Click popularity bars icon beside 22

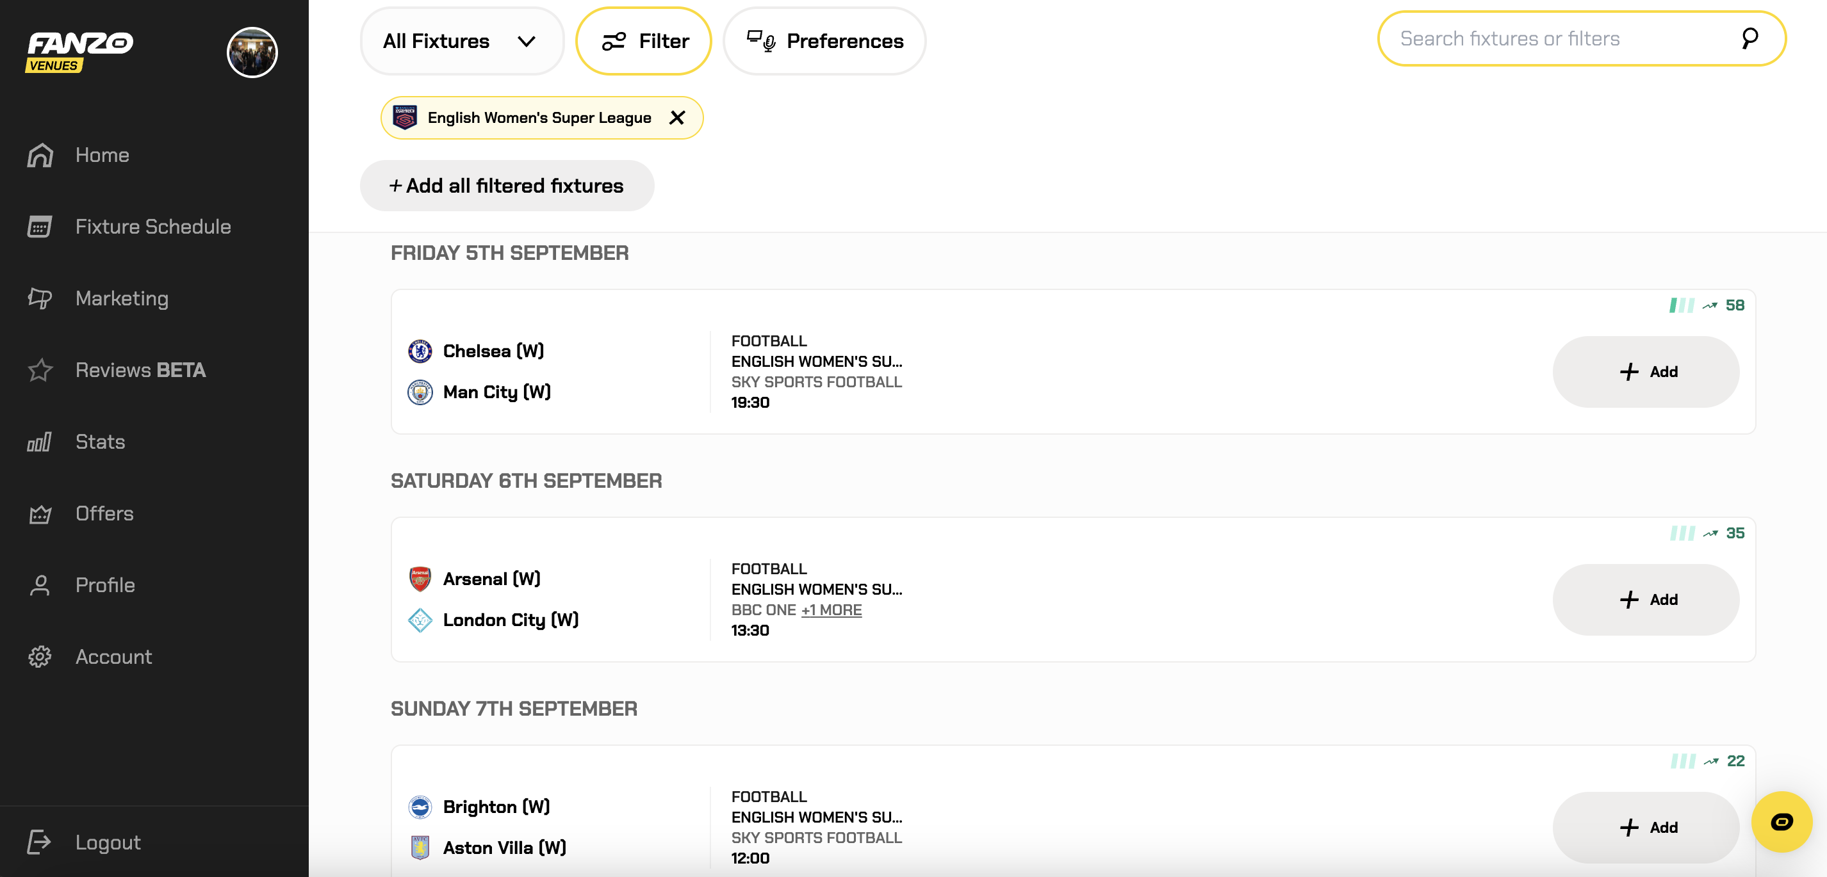pyautogui.click(x=1682, y=761)
